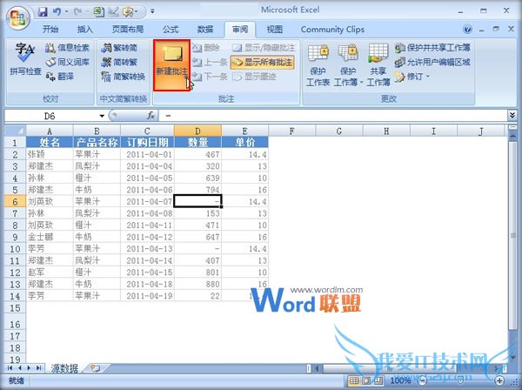The width and height of the screenshot is (522, 390).
Task: Select header cell 订购日期
Action: (147, 142)
